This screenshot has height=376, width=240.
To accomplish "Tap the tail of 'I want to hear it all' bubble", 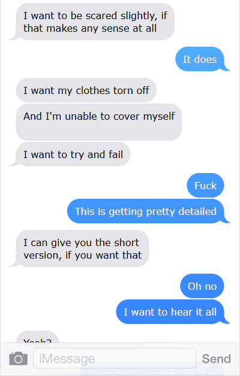I will 227,321.
